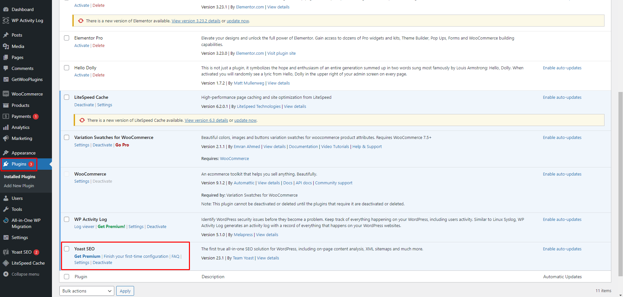The height and width of the screenshot is (297, 623).
Task: Click the Yoast SEO sidebar icon
Action: 6,252
